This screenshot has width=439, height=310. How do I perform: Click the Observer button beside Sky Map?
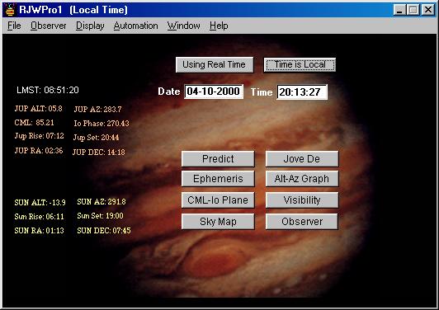302,222
